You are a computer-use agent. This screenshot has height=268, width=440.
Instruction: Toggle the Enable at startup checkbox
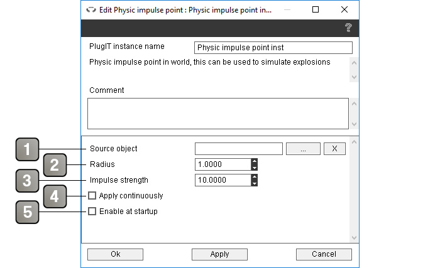92,211
